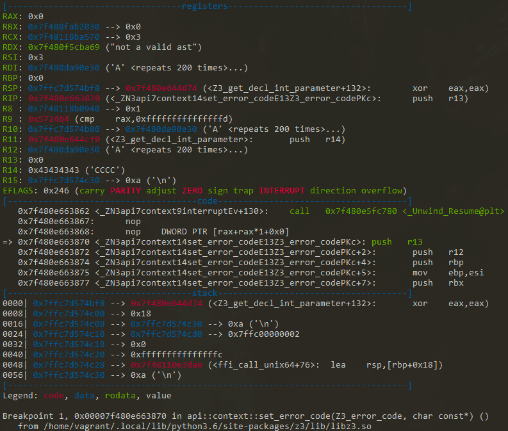Click the Legend rodata label
Image resolution: width=508 pixels, height=431 pixels.
pyautogui.click(x=120, y=396)
